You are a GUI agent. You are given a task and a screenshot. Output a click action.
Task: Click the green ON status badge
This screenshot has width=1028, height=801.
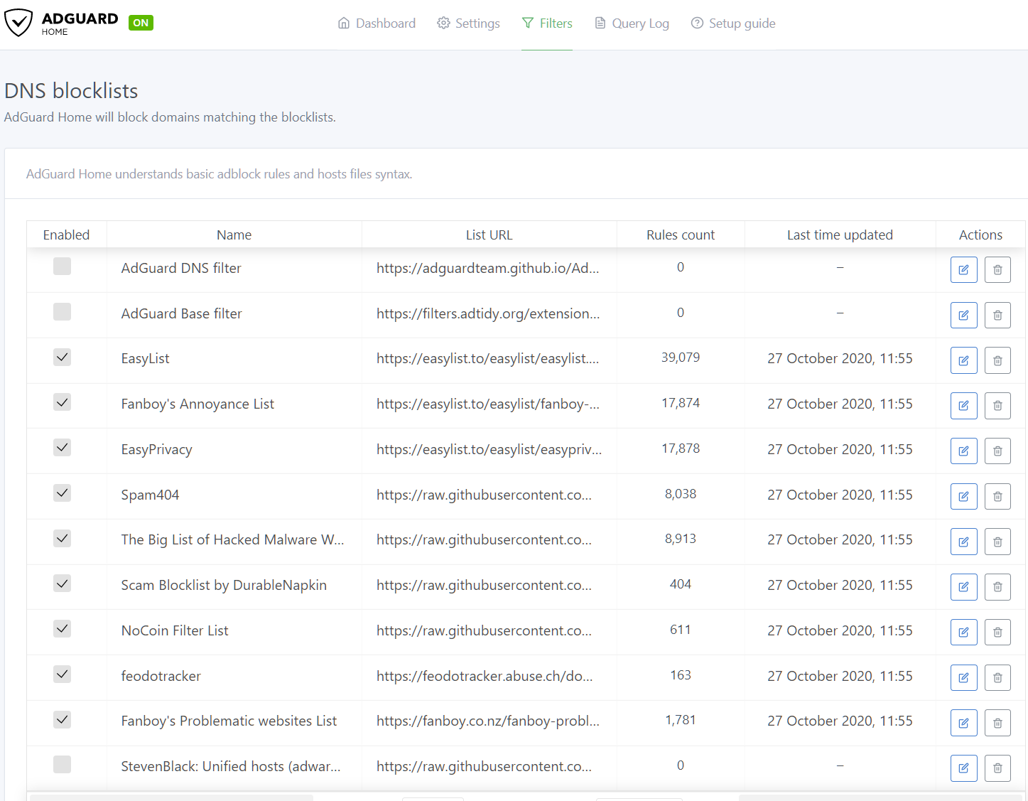[x=140, y=22]
